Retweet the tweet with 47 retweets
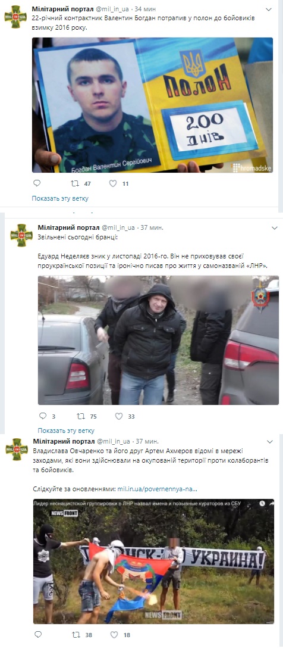 tap(75, 183)
